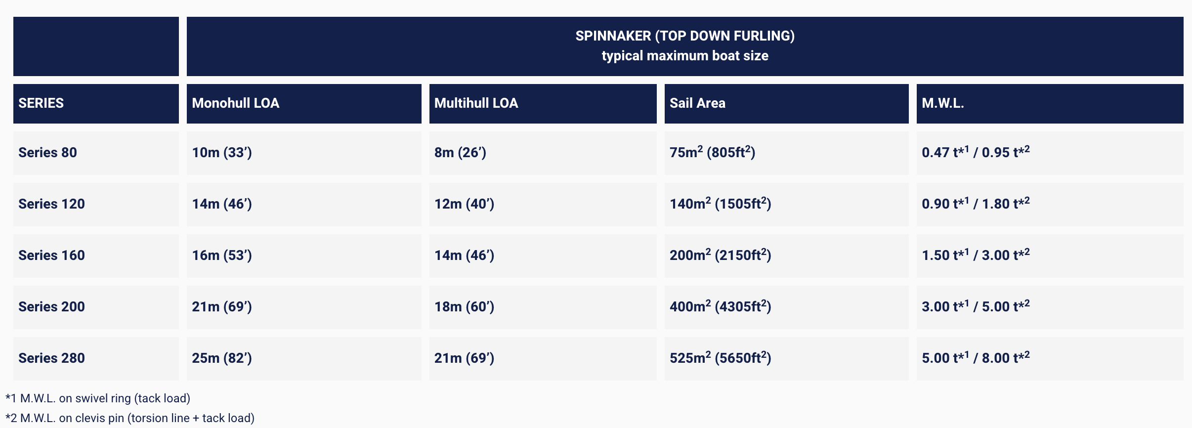The height and width of the screenshot is (428, 1192).
Task: Select the Series 200 row label
Action: (x=51, y=307)
